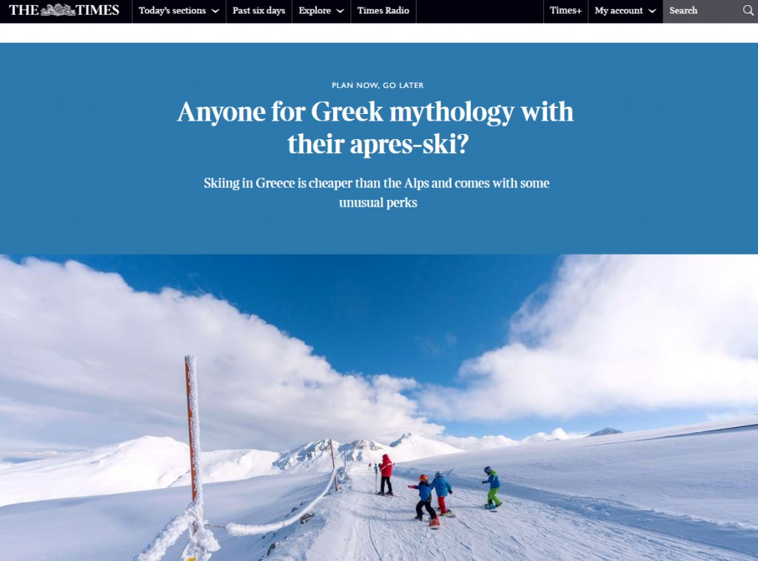Click The Times masthead logo
Screen dimensions: 758x561
pos(64,10)
